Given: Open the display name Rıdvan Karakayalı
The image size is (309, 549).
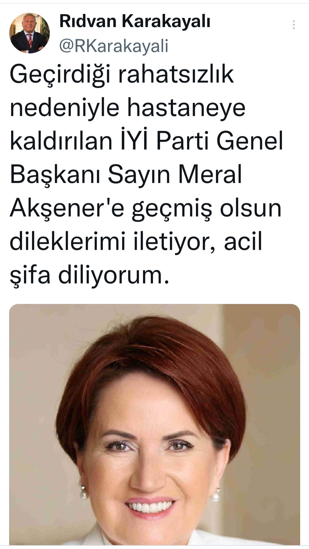Looking at the screenshot, I should click(135, 21).
